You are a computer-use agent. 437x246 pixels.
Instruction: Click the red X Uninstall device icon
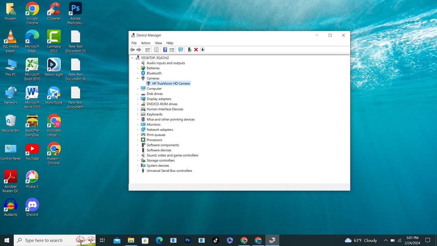(196, 50)
